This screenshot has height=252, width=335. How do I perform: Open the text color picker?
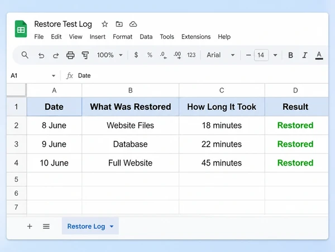pyautogui.click(x=319, y=55)
